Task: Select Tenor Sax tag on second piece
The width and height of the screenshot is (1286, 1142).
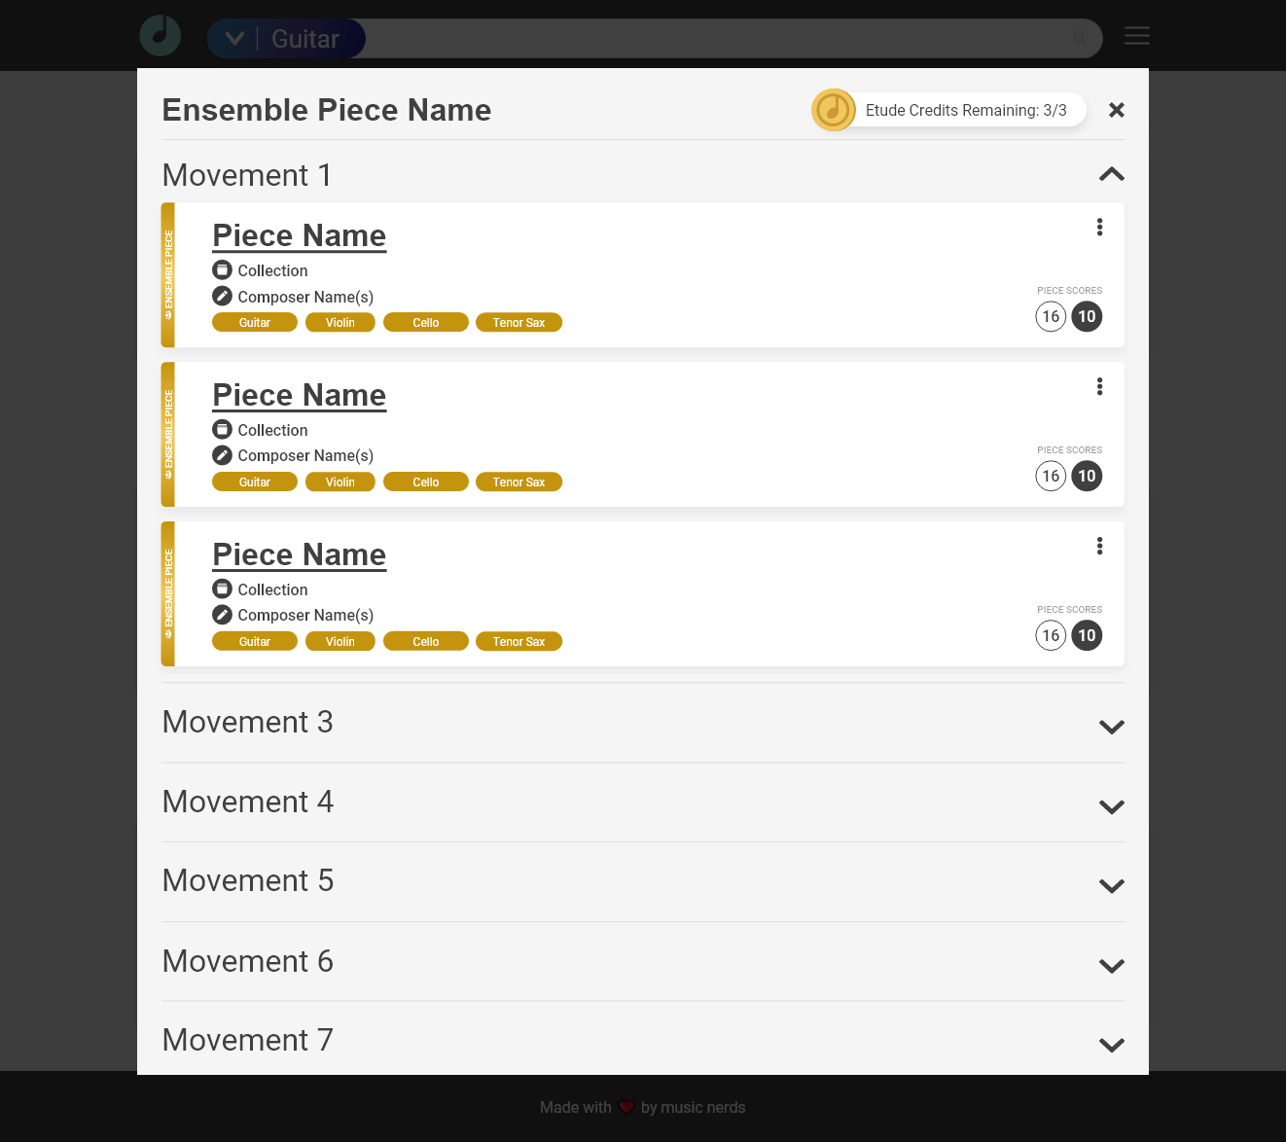Action: (x=518, y=482)
